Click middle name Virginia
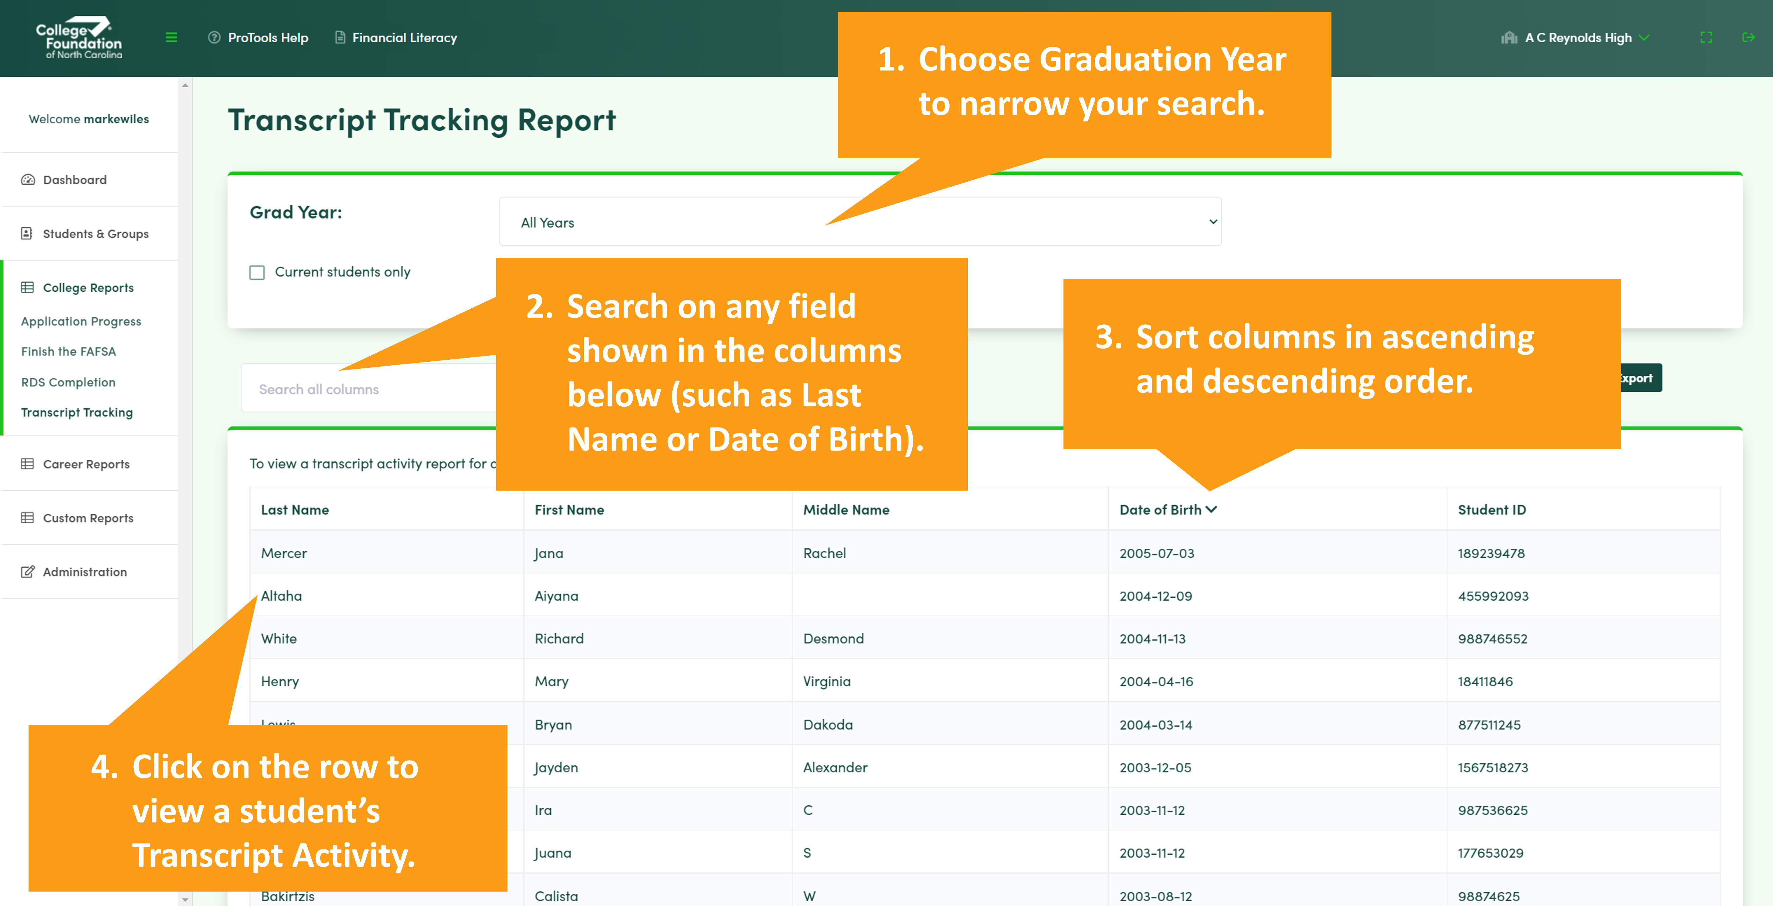The height and width of the screenshot is (906, 1773). [x=827, y=681]
